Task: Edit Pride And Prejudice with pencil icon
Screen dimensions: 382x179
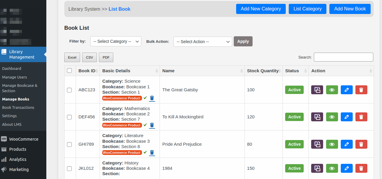Action: pyautogui.click(x=347, y=144)
